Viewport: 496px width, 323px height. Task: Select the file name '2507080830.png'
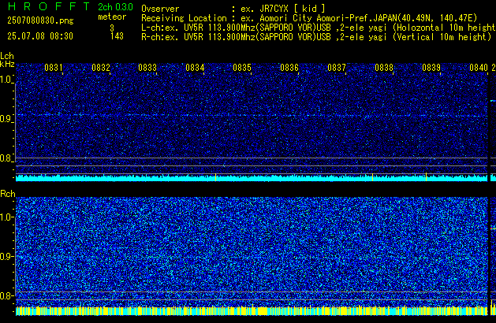click(40, 20)
